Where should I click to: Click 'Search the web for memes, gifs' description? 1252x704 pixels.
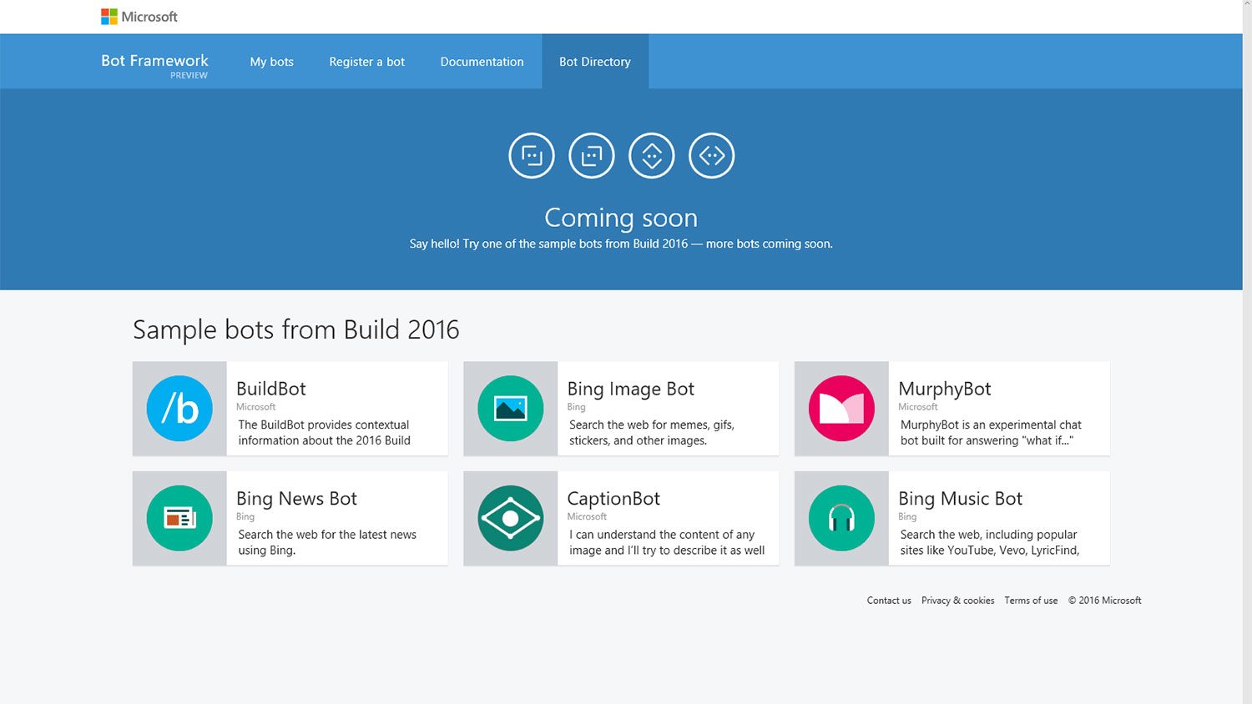pos(652,433)
